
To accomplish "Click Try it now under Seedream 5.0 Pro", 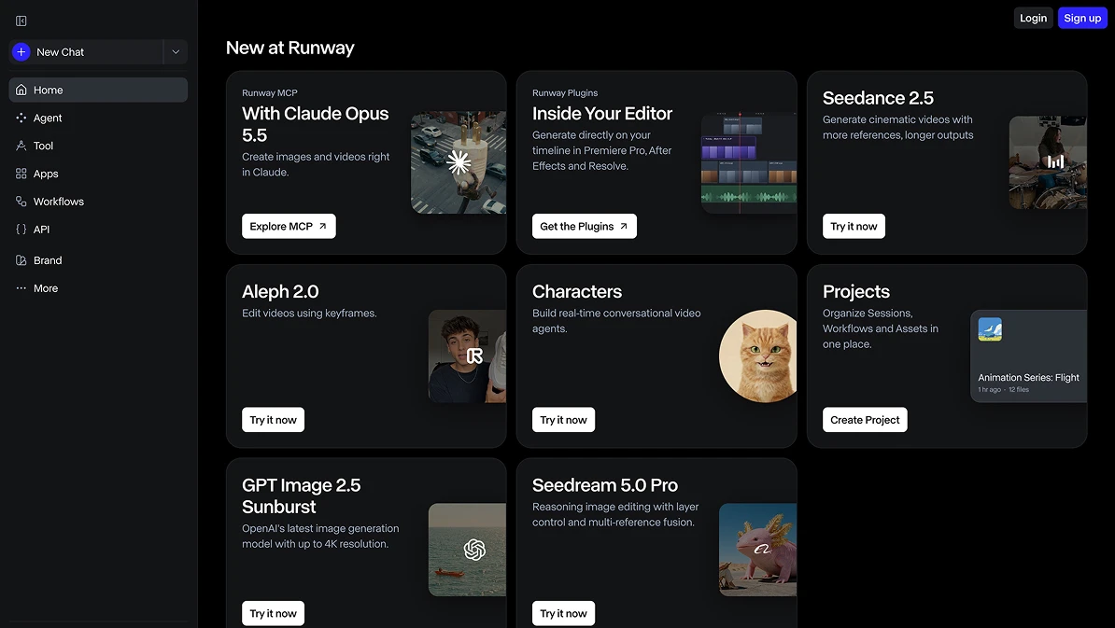I will [x=564, y=613].
